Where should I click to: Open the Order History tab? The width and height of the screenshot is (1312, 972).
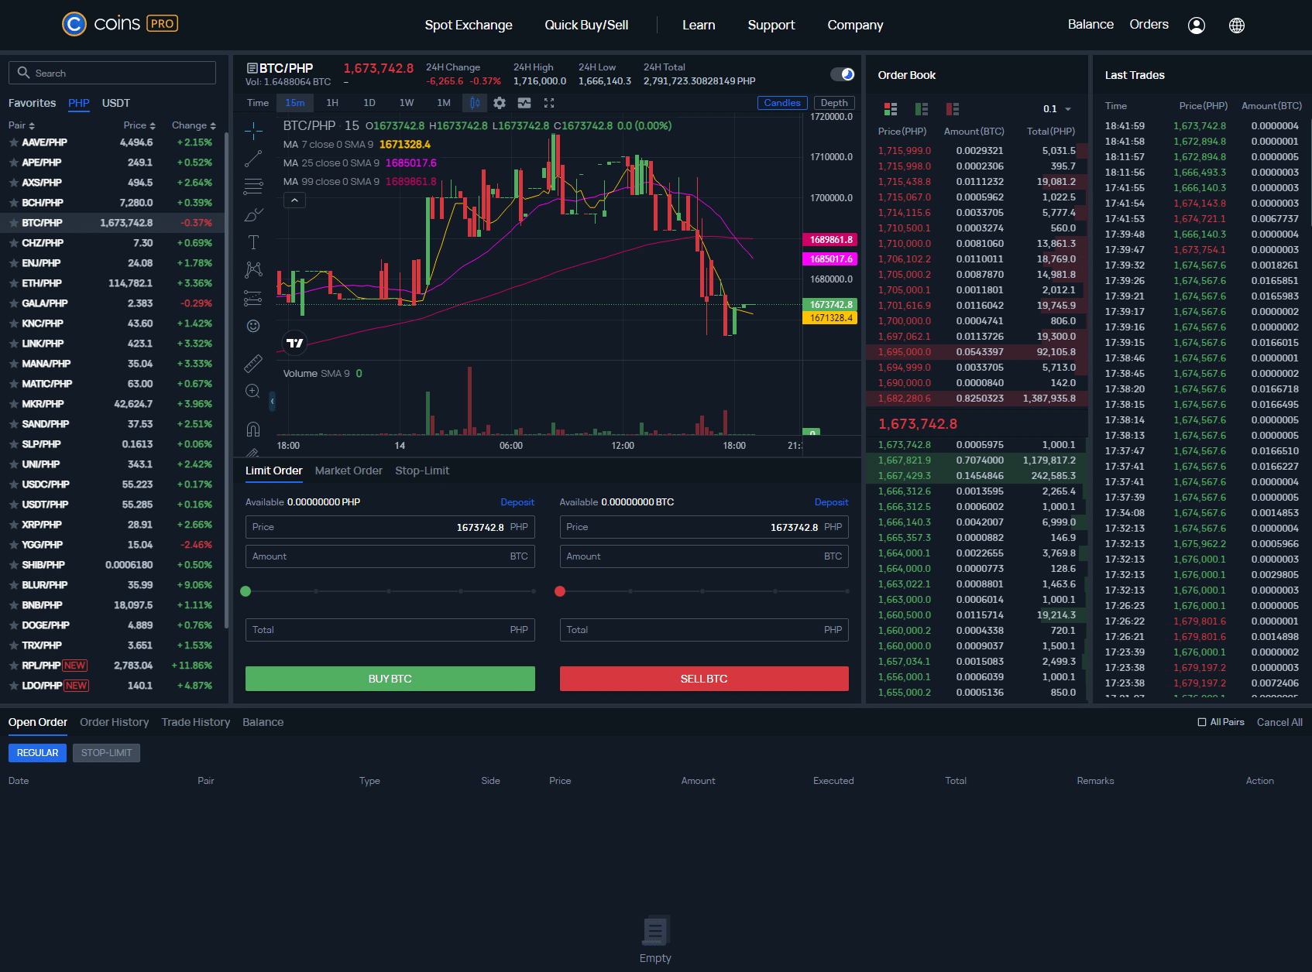pyautogui.click(x=114, y=722)
